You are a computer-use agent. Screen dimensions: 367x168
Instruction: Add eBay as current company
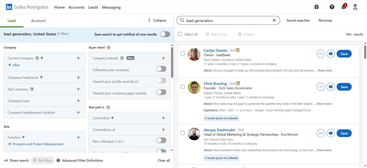pos(14,65)
